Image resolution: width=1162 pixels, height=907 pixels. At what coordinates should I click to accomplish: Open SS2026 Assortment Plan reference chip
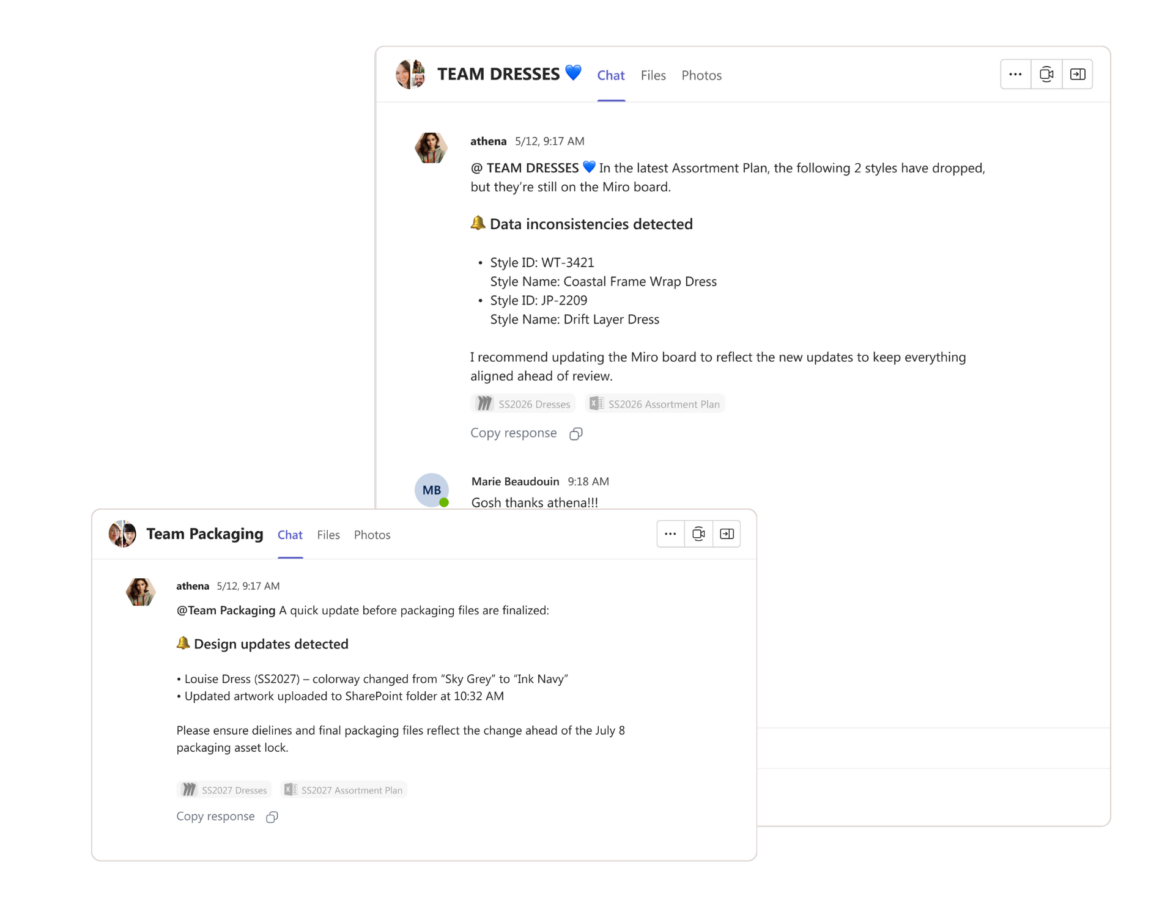pyautogui.click(x=655, y=403)
